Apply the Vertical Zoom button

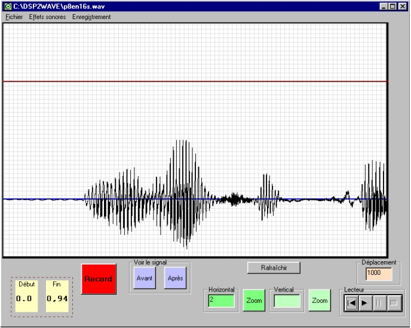pos(320,301)
